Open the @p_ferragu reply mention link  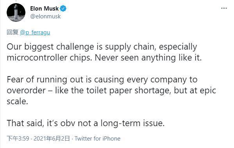click(x=35, y=32)
